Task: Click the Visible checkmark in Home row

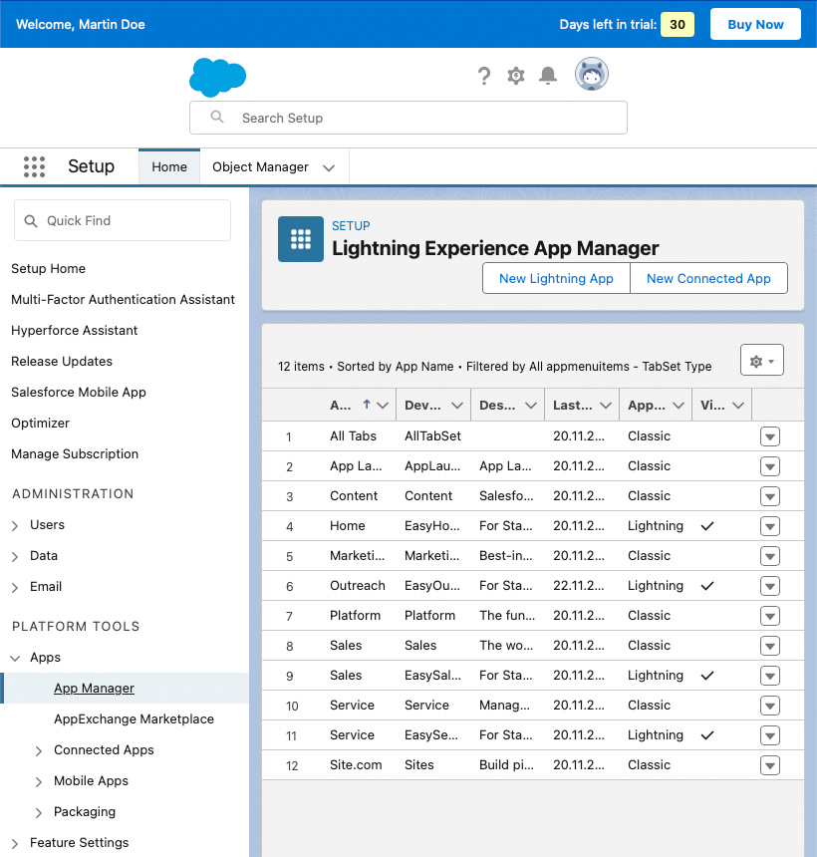Action: tap(707, 526)
